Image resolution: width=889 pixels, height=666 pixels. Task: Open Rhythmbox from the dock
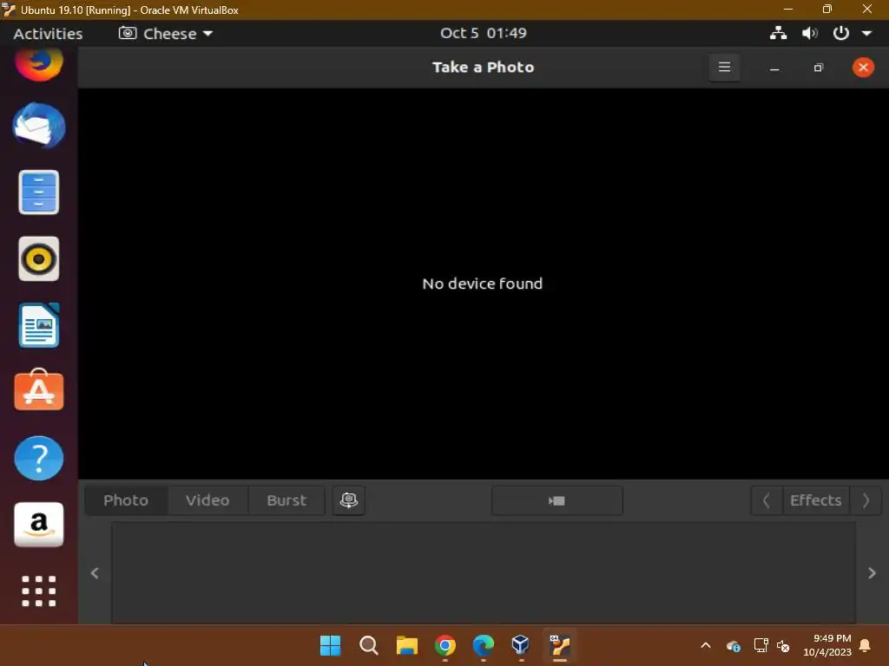(39, 258)
